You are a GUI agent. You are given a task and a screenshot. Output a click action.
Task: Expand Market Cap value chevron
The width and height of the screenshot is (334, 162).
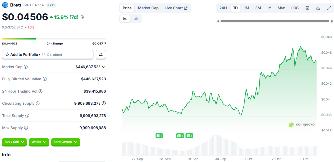[104, 67]
